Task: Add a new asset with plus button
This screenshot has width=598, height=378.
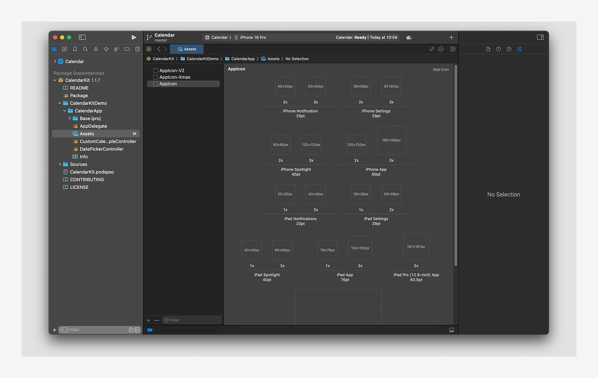Action: [x=149, y=320]
